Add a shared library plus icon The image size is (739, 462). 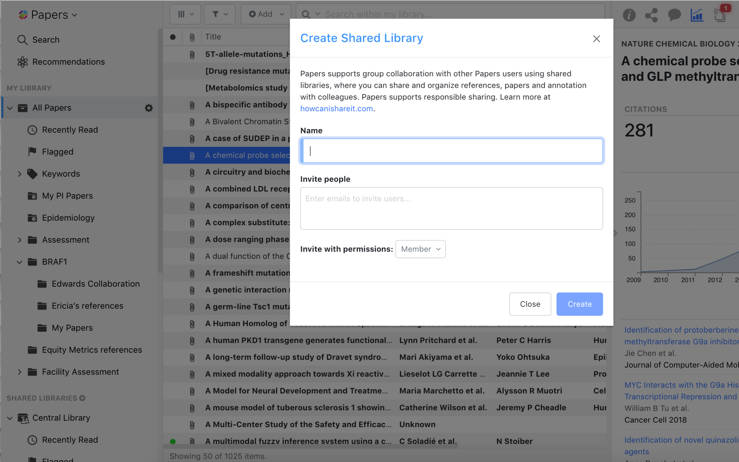point(82,398)
